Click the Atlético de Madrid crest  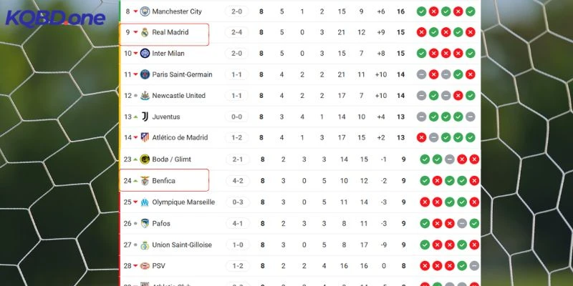145,138
